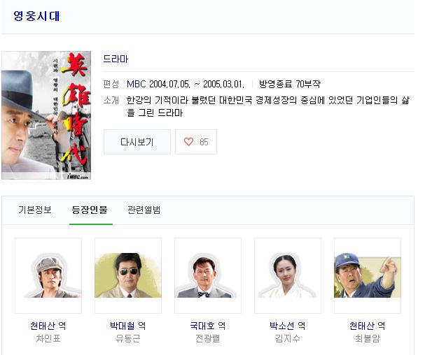Click 천태산 역 link under 차인표 photo
The height and width of the screenshot is (355, 425).
tap(48, 326)
